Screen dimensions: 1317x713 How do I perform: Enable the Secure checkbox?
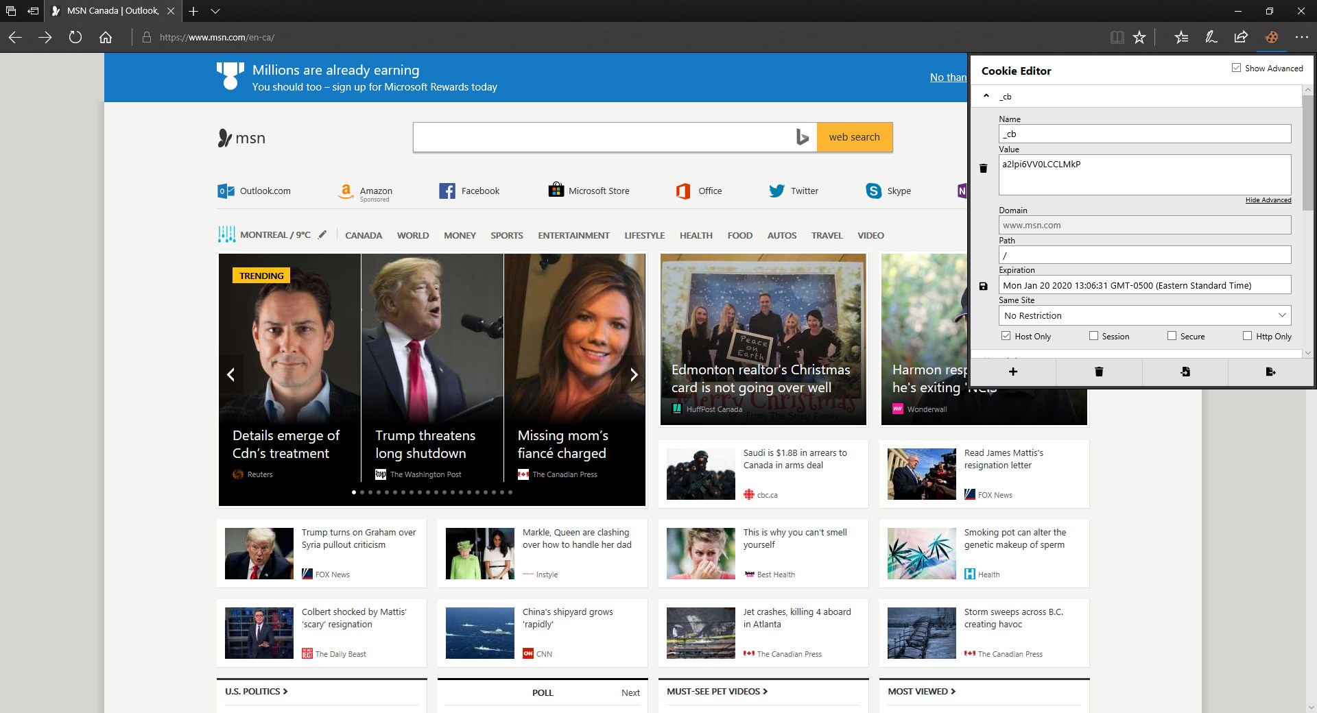coord(1172,336)
